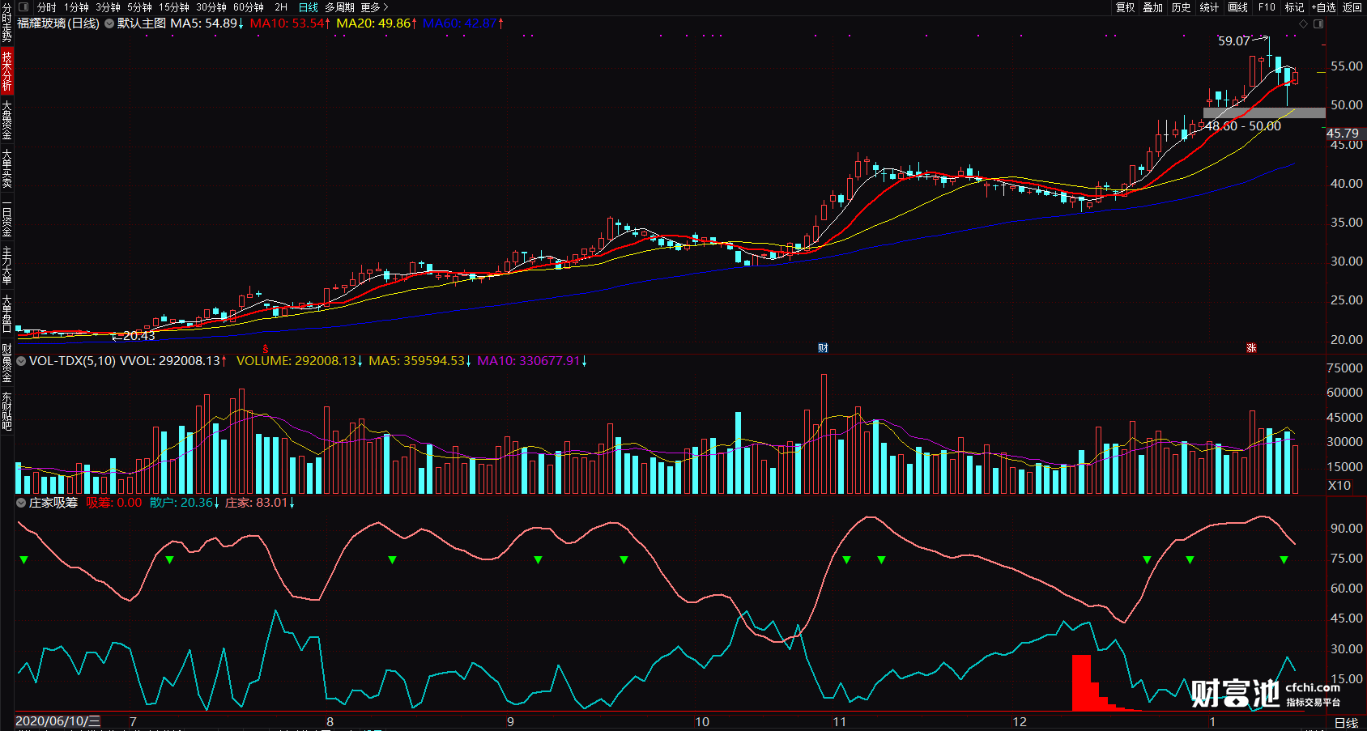Open the 大单盘口 sidebar tab
This screenshot has height=731, width=1367.
point(6,314)
